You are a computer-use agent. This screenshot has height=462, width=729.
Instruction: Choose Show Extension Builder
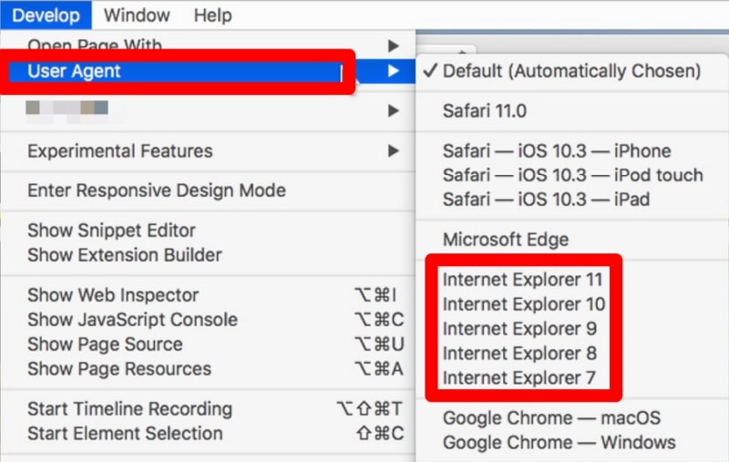pos(208,255)
